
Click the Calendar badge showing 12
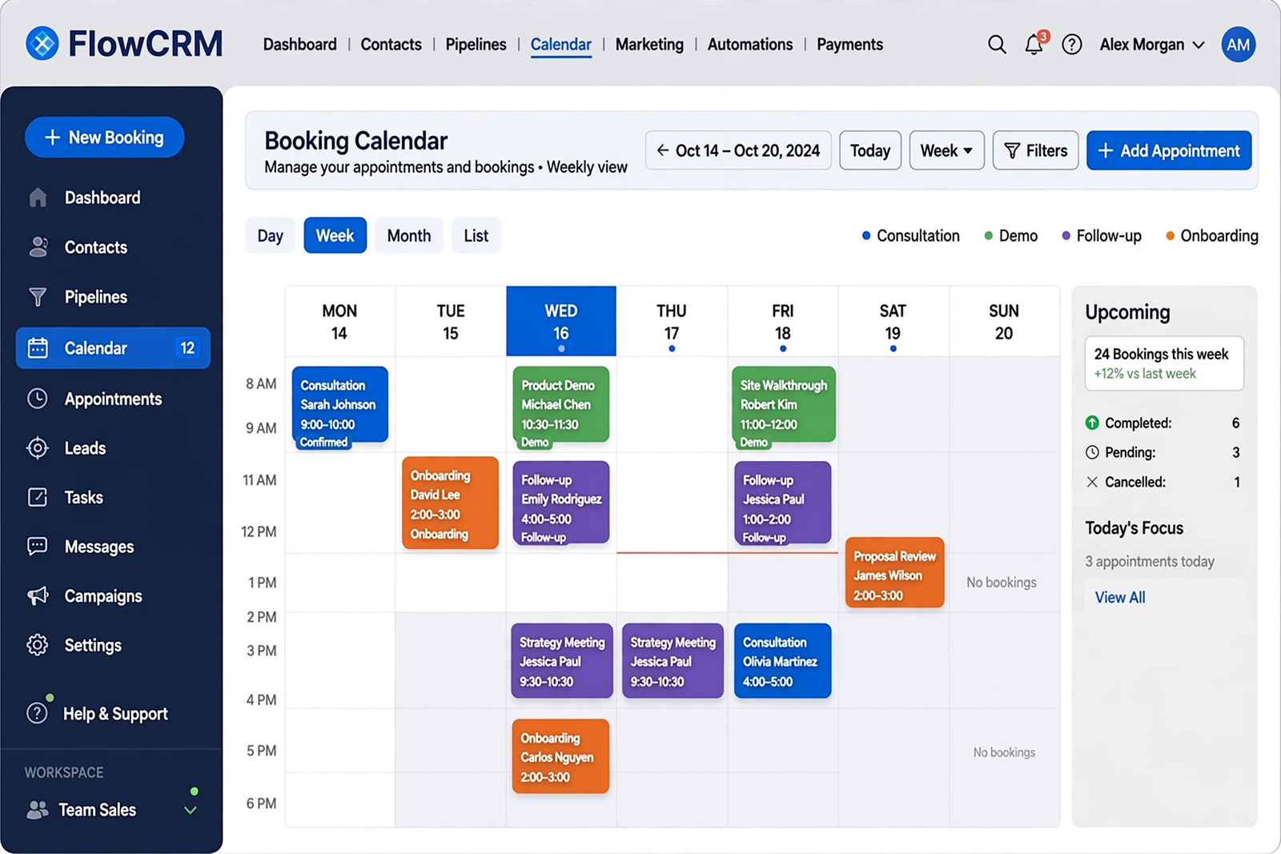point(187,348)
